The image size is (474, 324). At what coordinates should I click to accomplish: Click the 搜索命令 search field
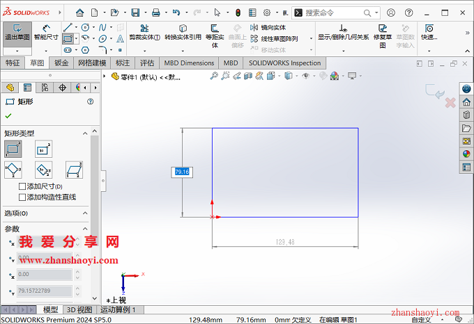click(x=336, y=13)
